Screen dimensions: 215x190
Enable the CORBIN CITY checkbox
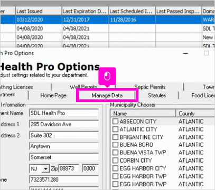click(115, 160)
